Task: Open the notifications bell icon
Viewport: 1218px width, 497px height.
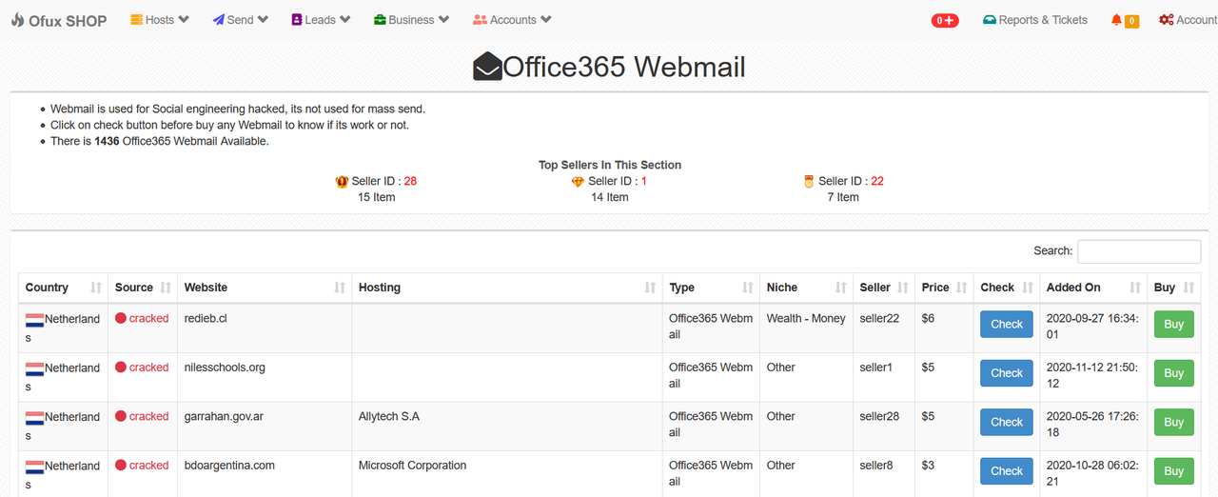Action: [x=1116, y=20]
